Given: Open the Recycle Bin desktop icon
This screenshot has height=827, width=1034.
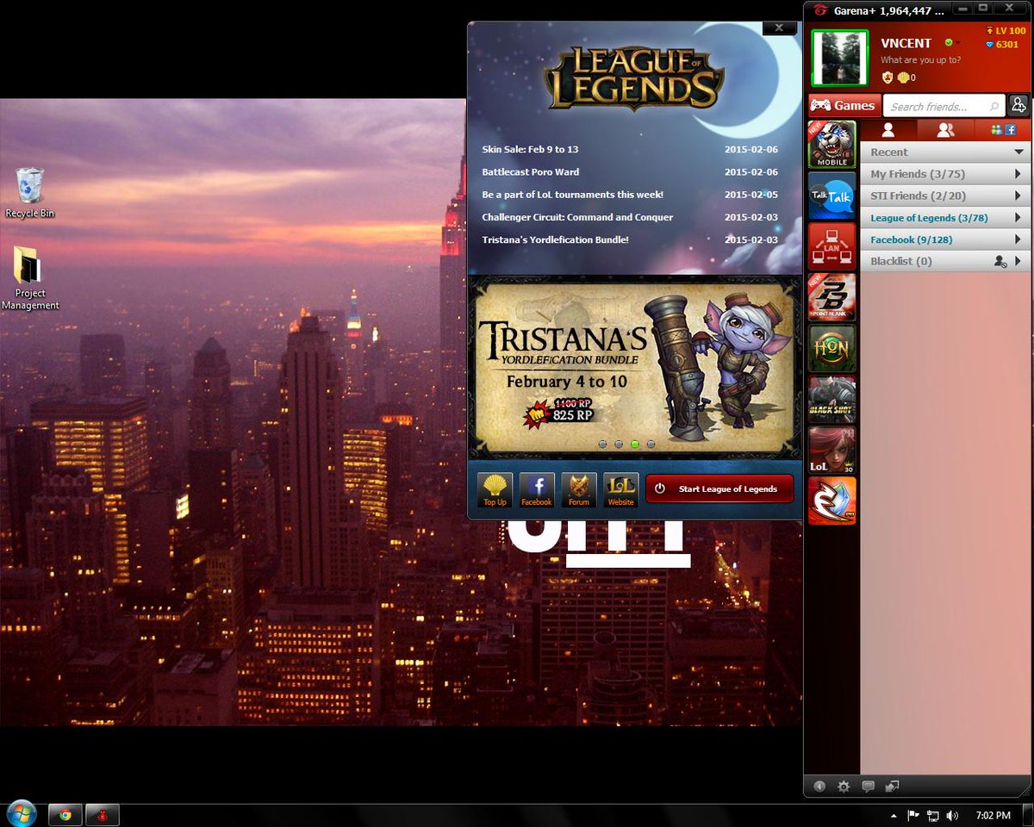Looking at the screenshot, I should click(x=30, y=192).
